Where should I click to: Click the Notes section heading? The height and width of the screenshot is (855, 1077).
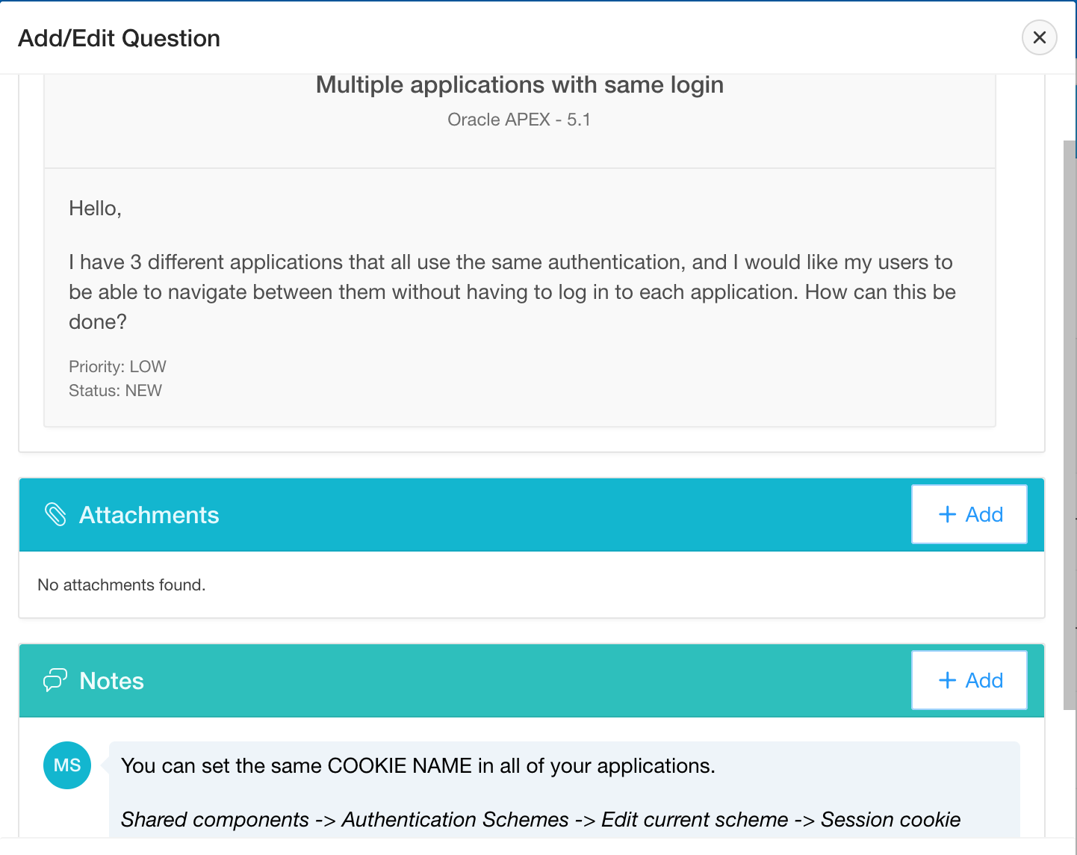click(111, 681)
